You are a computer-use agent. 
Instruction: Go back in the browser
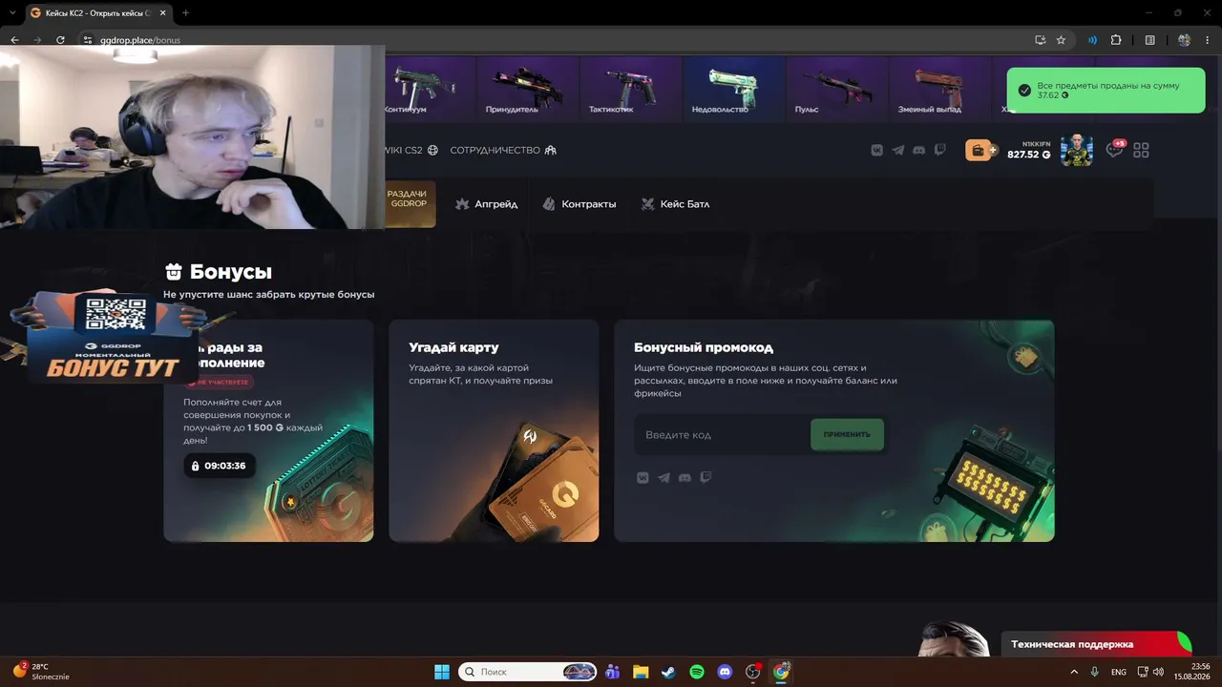click(14, 40)
